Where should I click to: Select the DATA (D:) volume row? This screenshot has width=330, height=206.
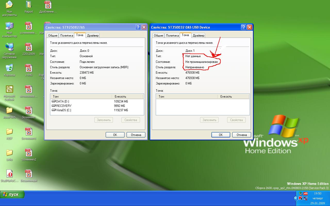[x=97, y=101]
